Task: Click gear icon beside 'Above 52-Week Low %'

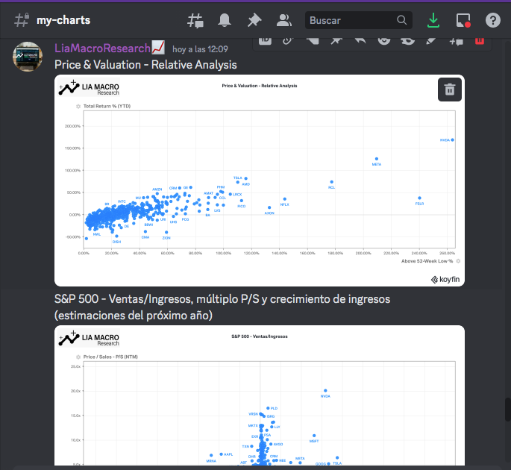Action: coord(458,261)
